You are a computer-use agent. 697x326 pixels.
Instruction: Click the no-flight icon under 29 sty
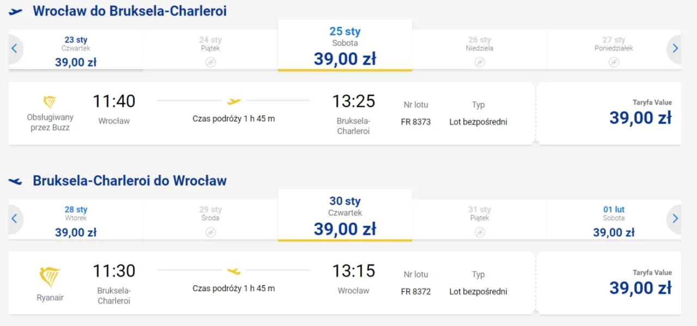click(x=211, y=232)
